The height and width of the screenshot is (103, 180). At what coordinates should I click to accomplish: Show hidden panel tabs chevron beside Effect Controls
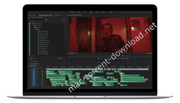(x=66, y=15)
